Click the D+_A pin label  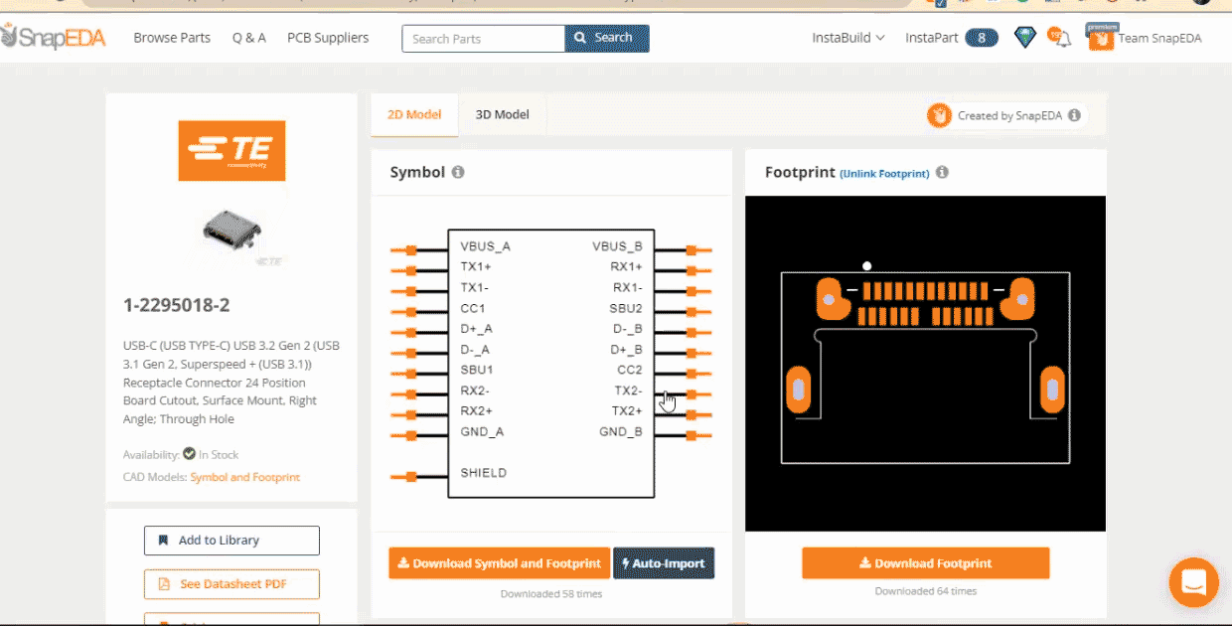pos(477,329)
